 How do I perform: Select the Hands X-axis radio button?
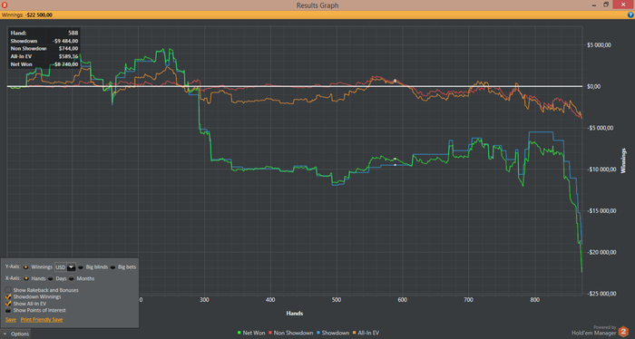(x=26, y=278)
